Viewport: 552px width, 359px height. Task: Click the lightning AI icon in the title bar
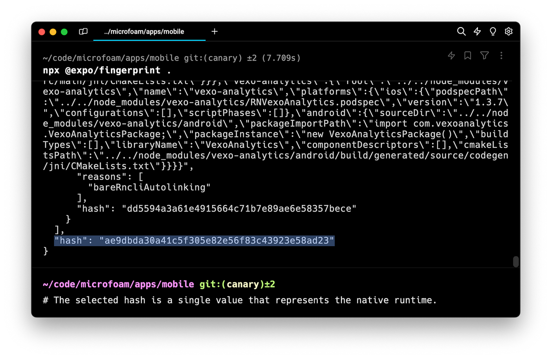tap(477, 32)
